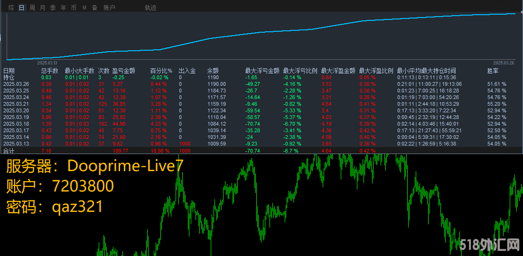Click the 最大浮盈比例 column header
This screenshot has height=256, width=523.
click(376, 71)
